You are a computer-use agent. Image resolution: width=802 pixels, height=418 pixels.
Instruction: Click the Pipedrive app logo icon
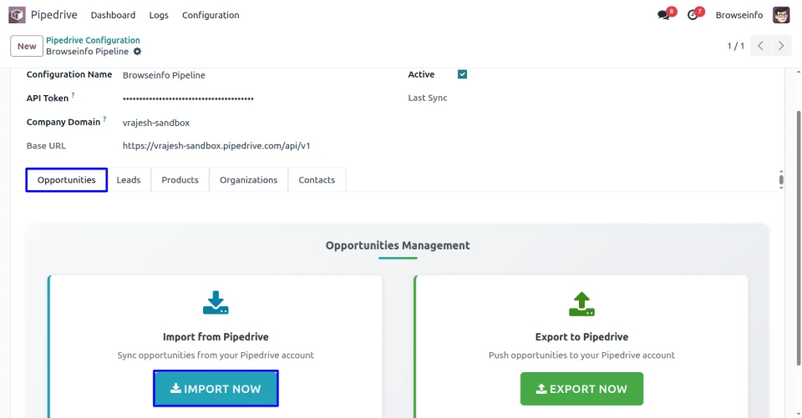17,15
